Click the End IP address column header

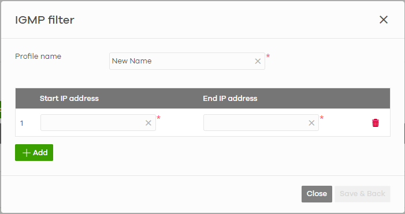230,98
